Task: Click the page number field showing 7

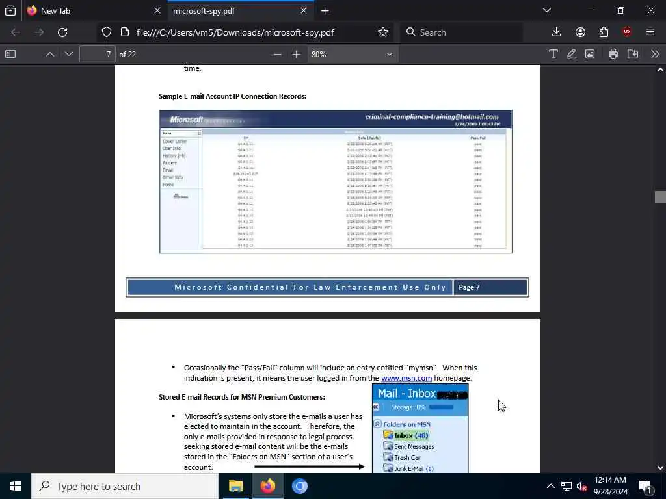Action: [98, 54]
